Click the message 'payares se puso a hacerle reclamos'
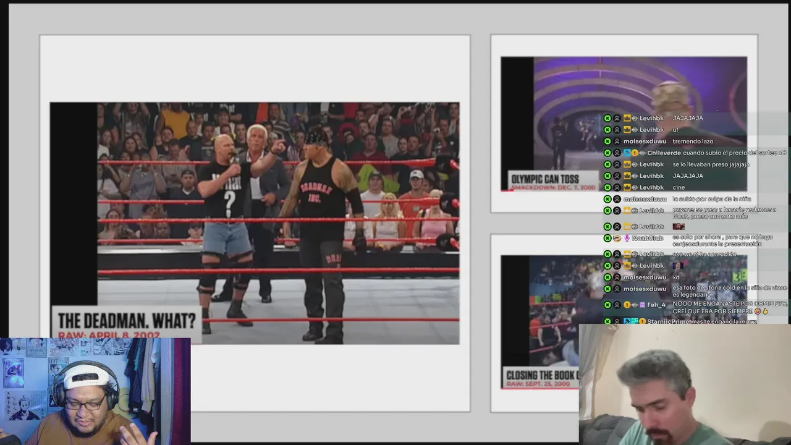This screenshot has height=445, width=791. (724, 213)
